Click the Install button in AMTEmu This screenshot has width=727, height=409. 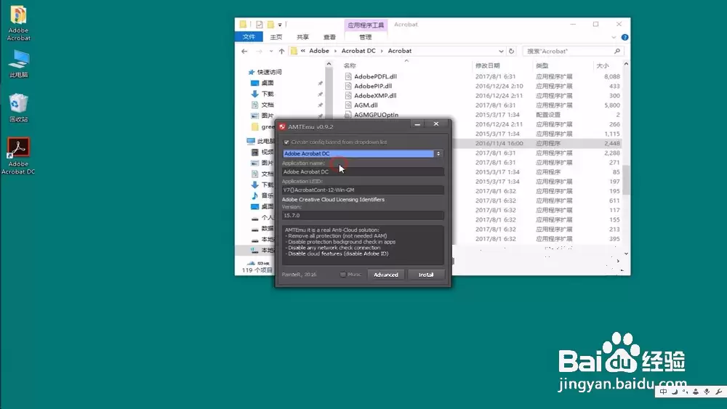coord(426,275)
